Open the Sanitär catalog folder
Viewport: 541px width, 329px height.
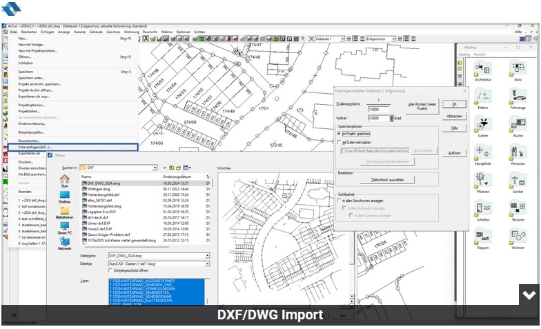click(518, 182)
